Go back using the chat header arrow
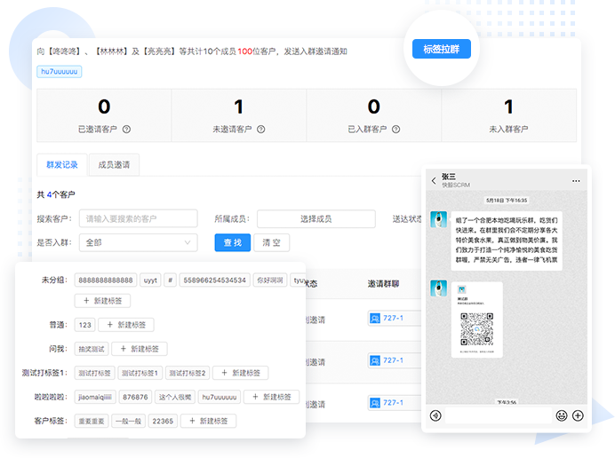 click(x=434, y=181)
